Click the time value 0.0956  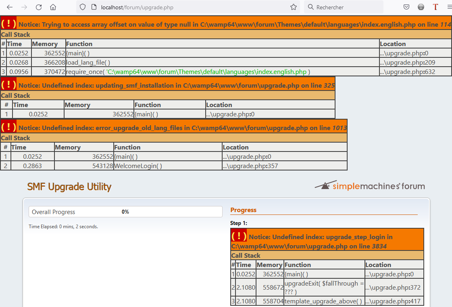[x=19, y=71]
